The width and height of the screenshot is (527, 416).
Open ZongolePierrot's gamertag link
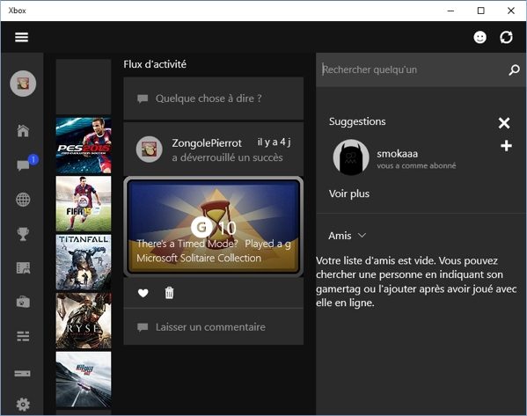click(x=207, y=143)
